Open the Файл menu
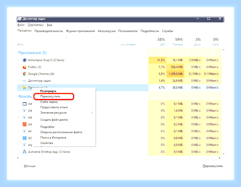241x187 pixels. tap(21, 25)
